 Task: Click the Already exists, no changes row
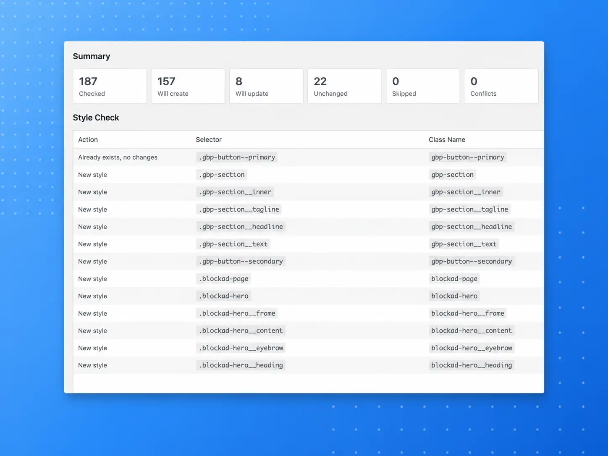click(308, 157)
